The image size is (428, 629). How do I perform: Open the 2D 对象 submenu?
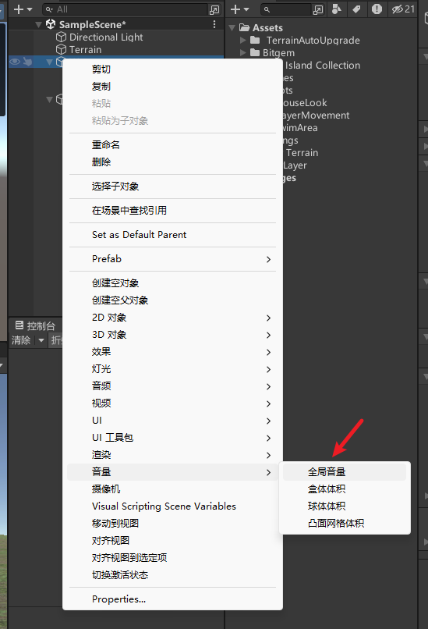tap(173, 318)
